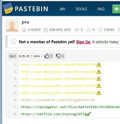120x124 pixels.
Task: Open the TOOLS menu item
Action: pyautogui.click(x=81, y=9)
